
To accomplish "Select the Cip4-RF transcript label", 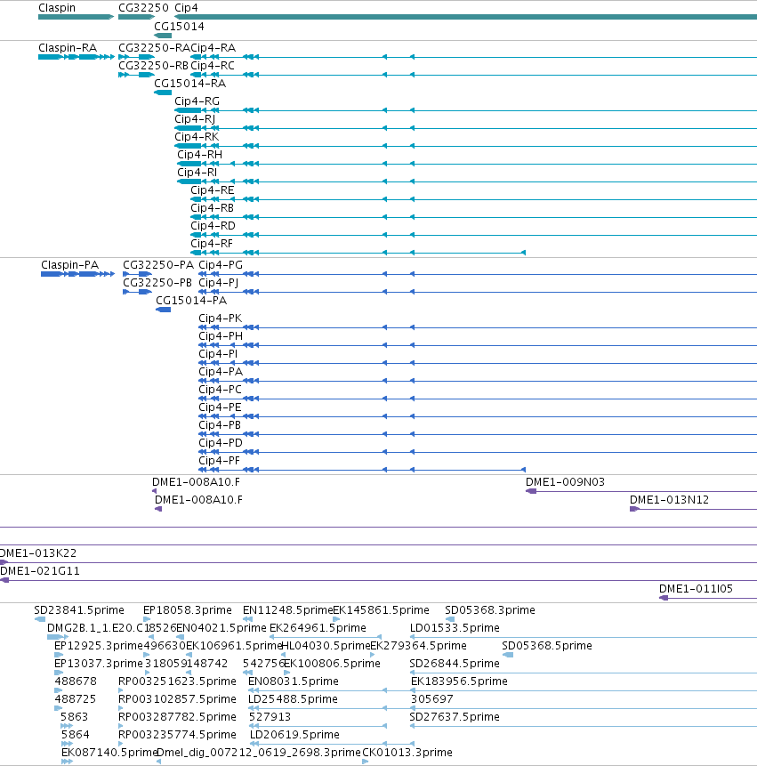I will (x=212, y=243).
